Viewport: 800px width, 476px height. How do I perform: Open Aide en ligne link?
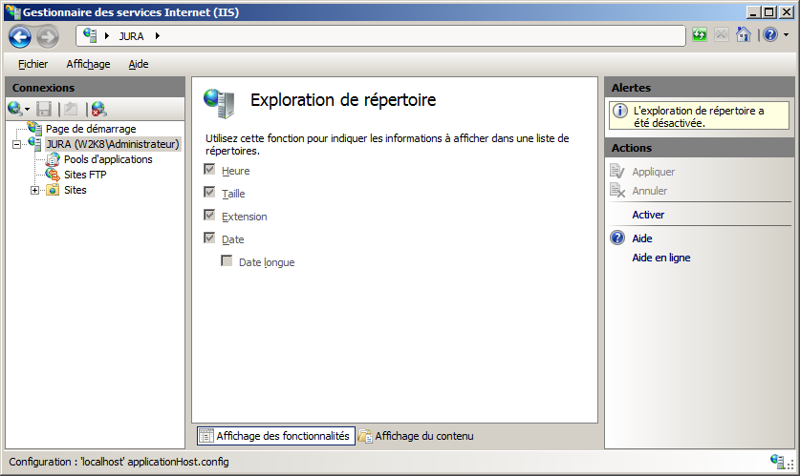pyautogui.click(x=660, y=258)
